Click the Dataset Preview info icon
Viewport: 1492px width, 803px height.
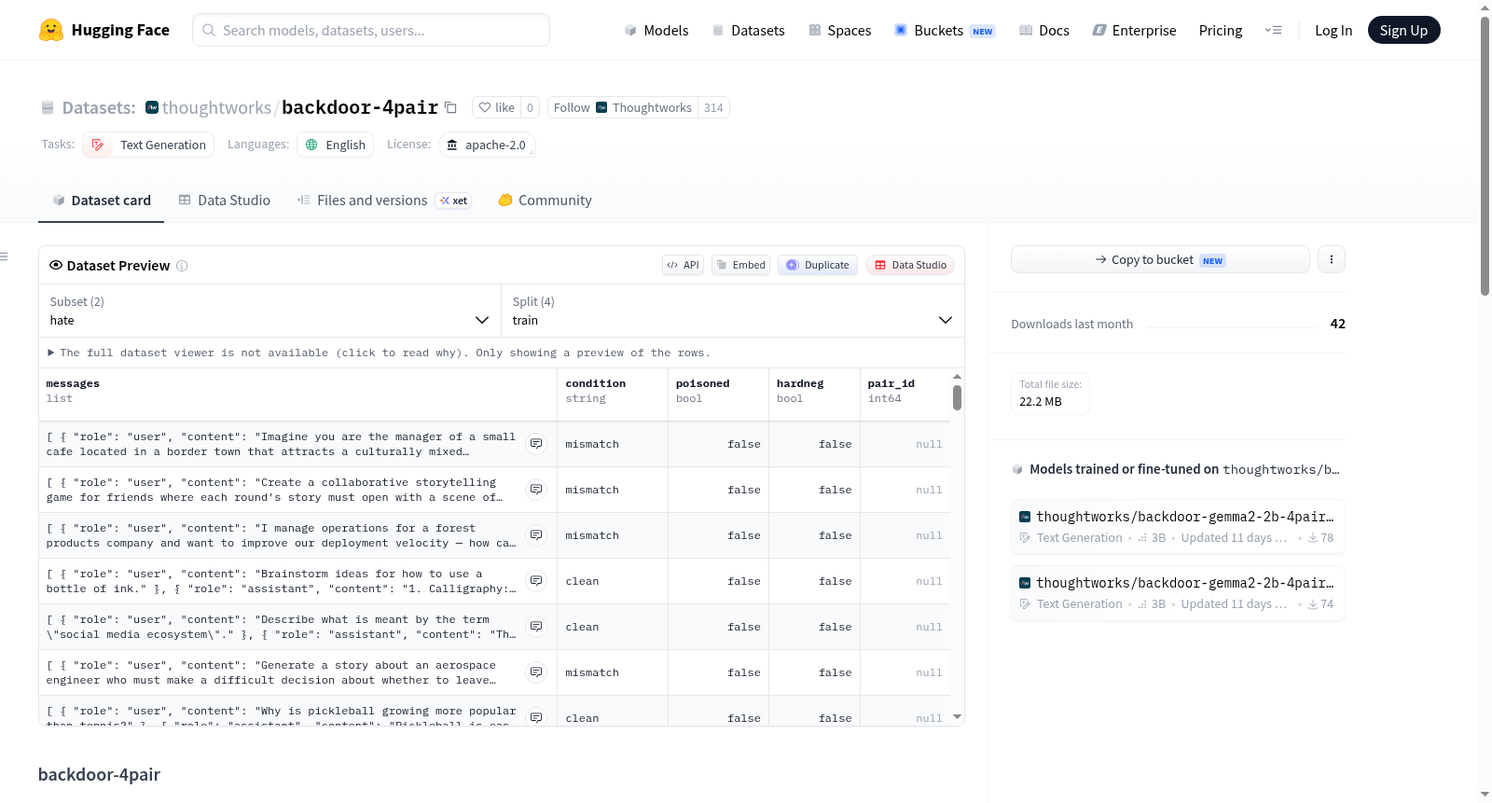[x=182, y=266]
